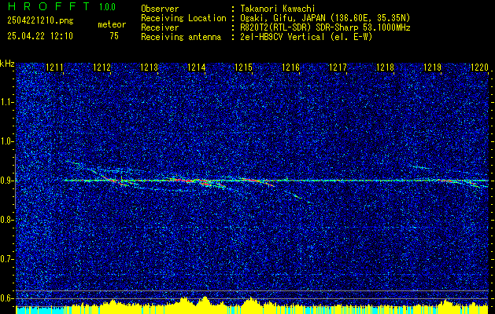Click the faint echo trace below 1216
495x314 pixels.
point(297,197)
